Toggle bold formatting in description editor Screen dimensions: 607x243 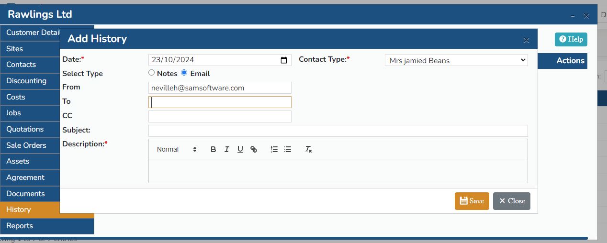point(214,149)
